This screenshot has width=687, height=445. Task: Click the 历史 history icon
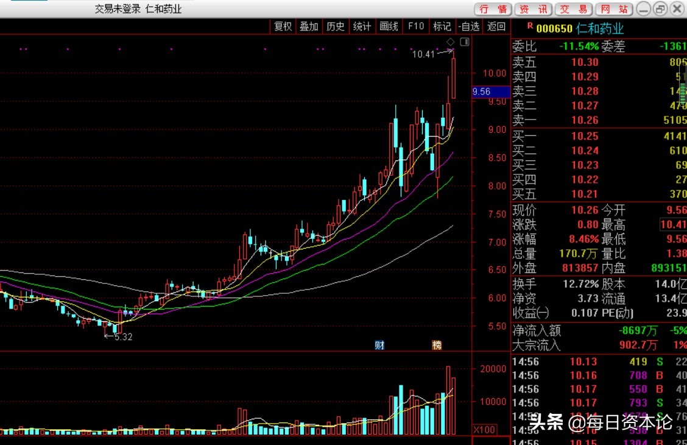(335, 26)
